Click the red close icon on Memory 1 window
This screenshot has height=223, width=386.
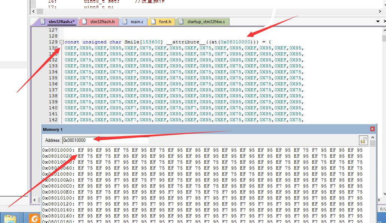[372, 129]
